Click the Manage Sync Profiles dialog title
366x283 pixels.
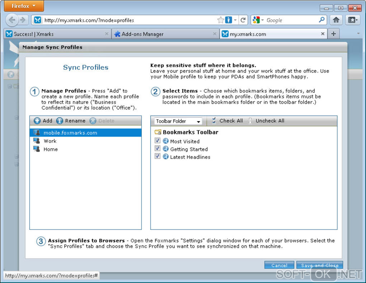click(52, 47)
